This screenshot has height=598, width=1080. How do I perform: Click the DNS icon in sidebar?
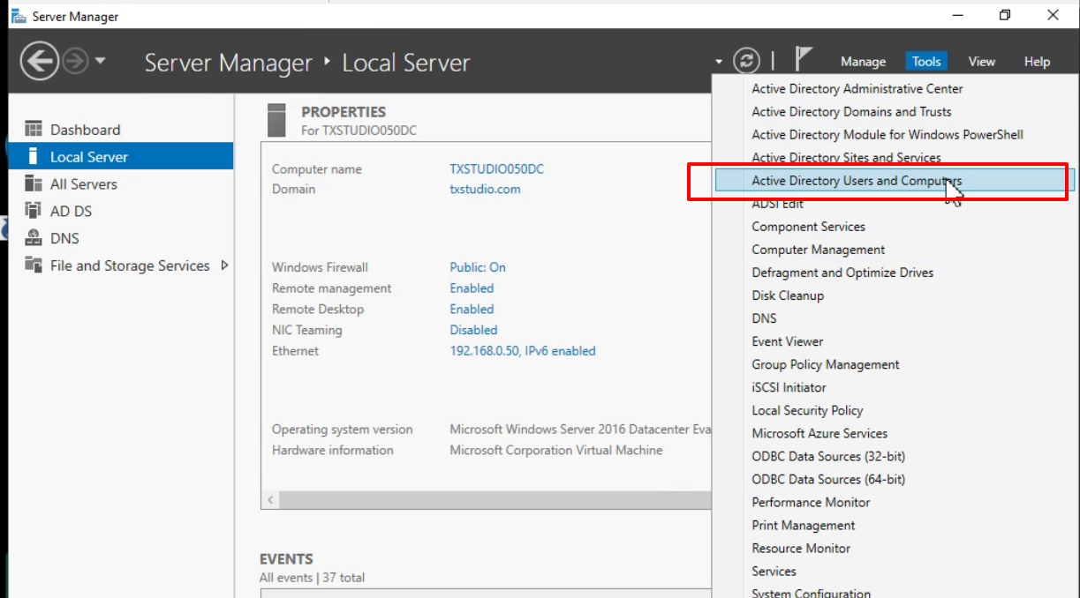(x=34, y=238)
